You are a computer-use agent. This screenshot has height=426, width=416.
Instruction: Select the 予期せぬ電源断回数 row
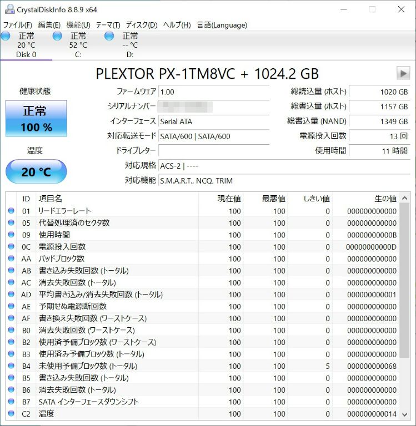click(202, 306)
